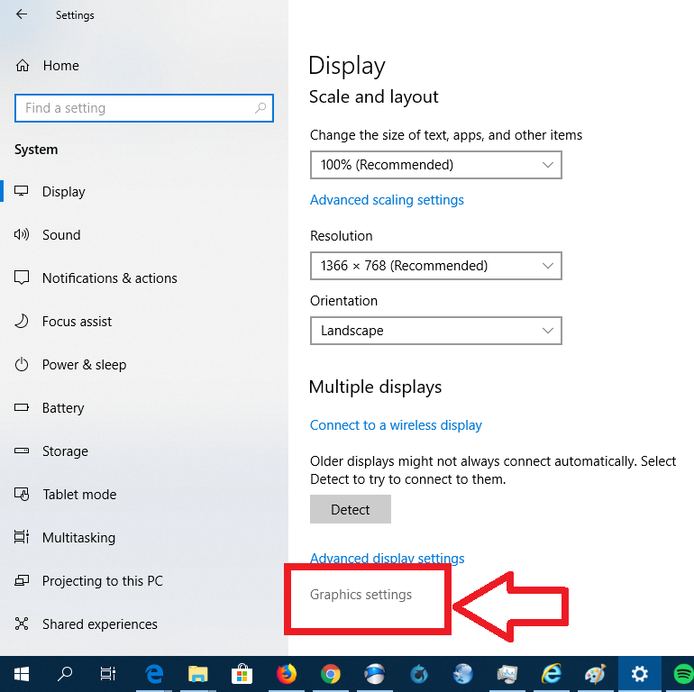Open Graphics settings link
The image size is (694, 692).
click(x=361, y=594)
